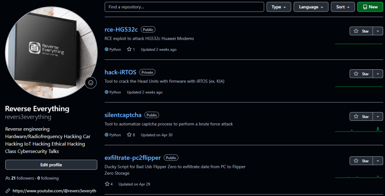Open the Language filter dropdown

click(x=311, y=7)
